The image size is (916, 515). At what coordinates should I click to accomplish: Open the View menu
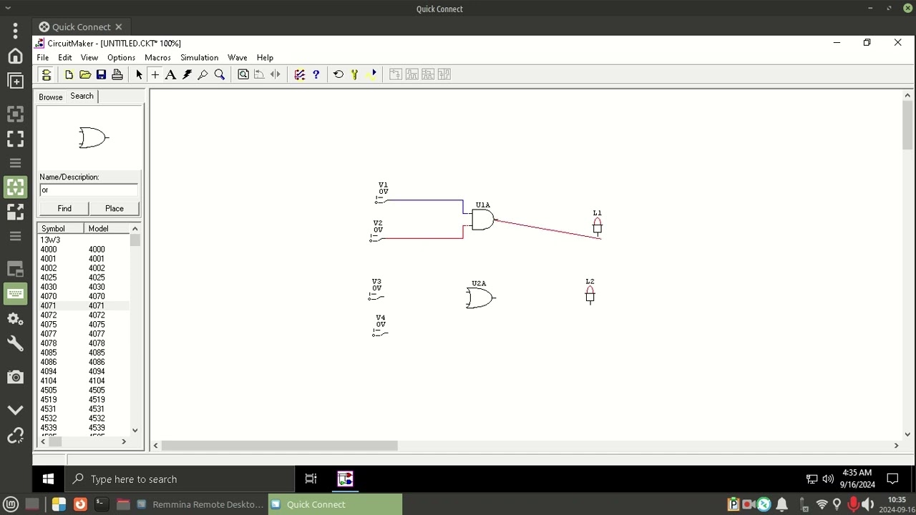tap(89, 57)
